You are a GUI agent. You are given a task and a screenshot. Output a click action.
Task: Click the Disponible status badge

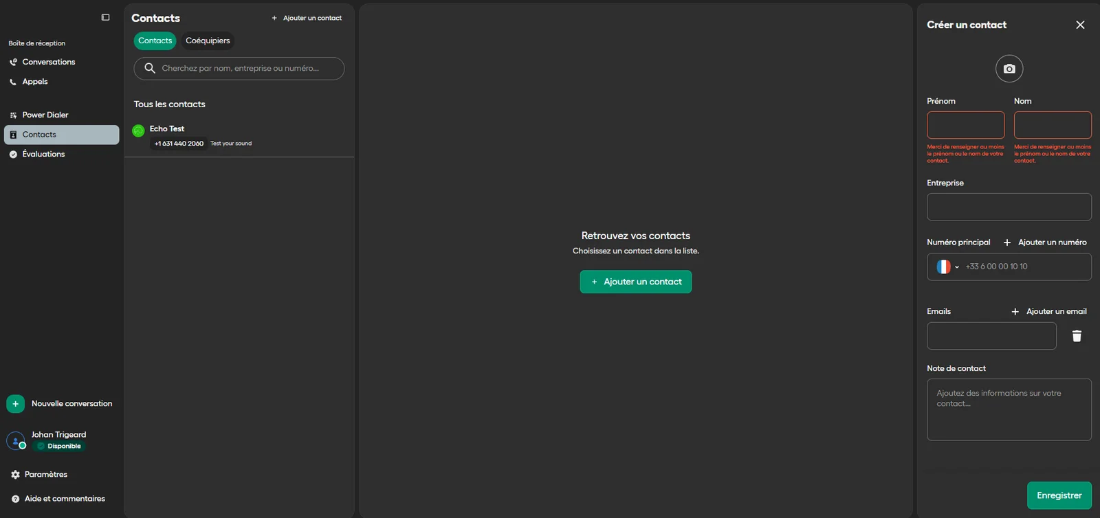point(60,446)
